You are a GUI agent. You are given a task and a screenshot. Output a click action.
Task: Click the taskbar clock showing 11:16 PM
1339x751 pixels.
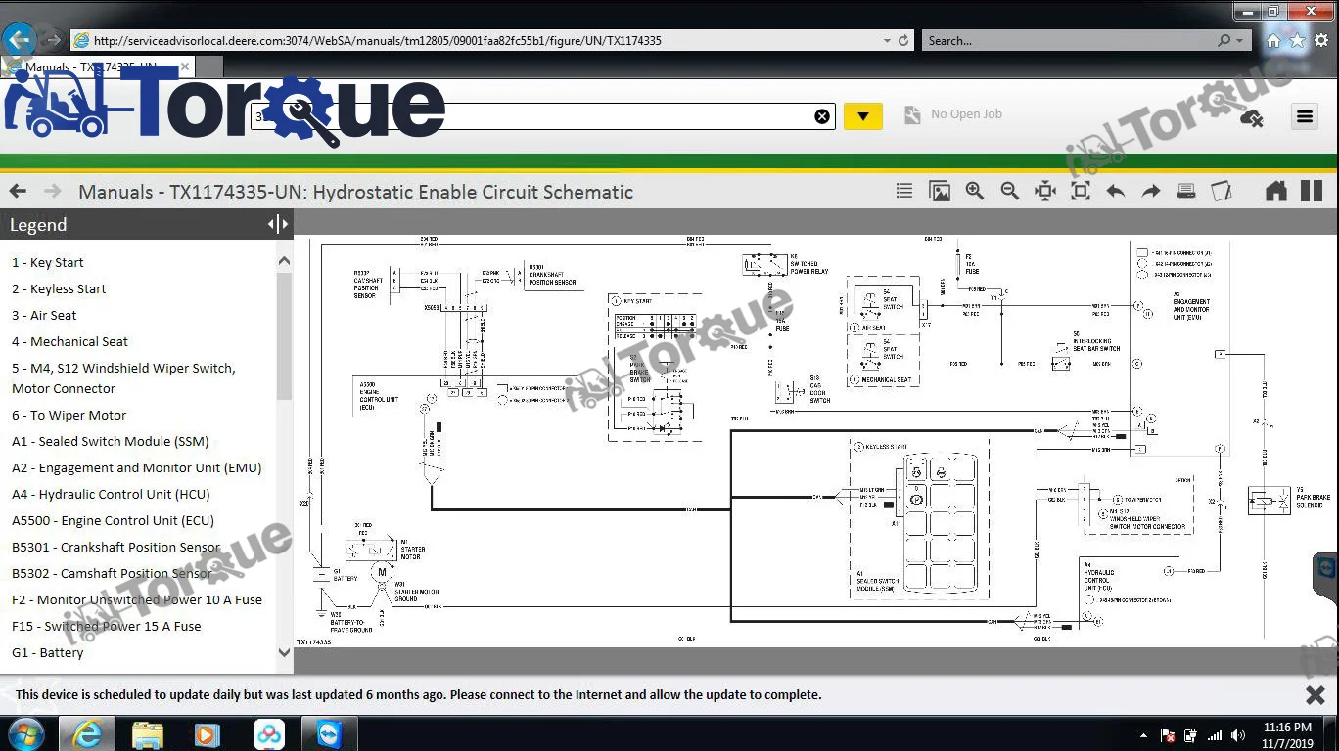tap(1287, 734)
